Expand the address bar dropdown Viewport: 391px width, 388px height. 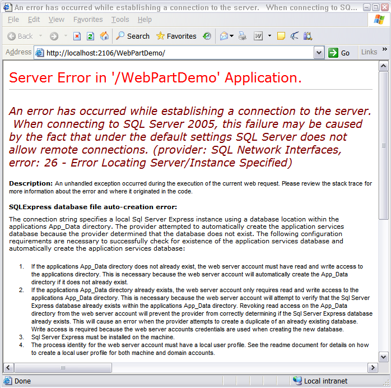point(319,53)
